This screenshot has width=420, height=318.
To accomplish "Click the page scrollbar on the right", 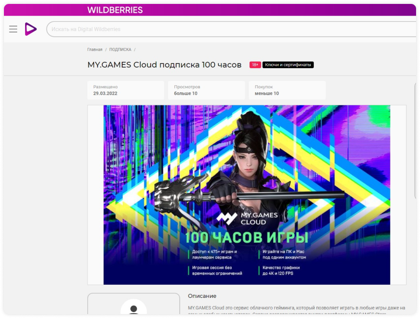I will point(415,140).
